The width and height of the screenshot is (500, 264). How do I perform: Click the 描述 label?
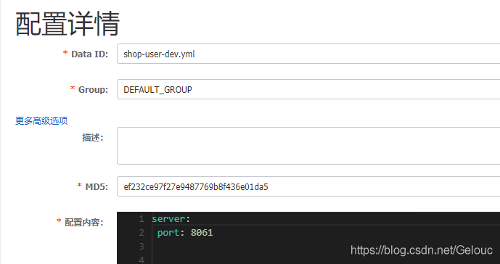coord(93,137)
